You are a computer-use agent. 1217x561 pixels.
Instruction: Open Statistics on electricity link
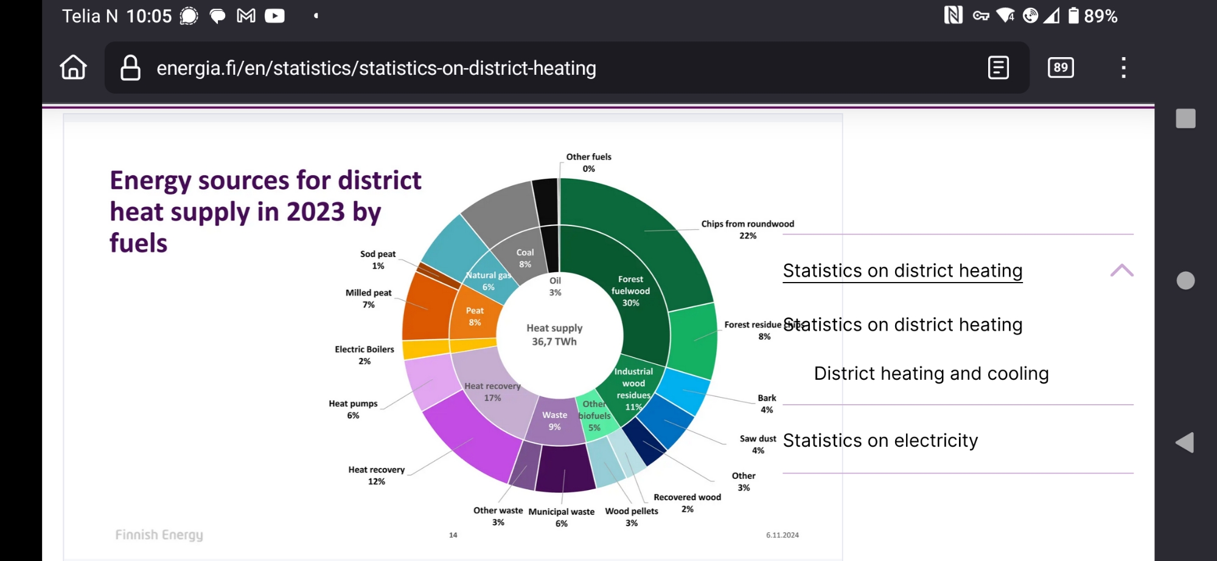[x=880, y=440]
